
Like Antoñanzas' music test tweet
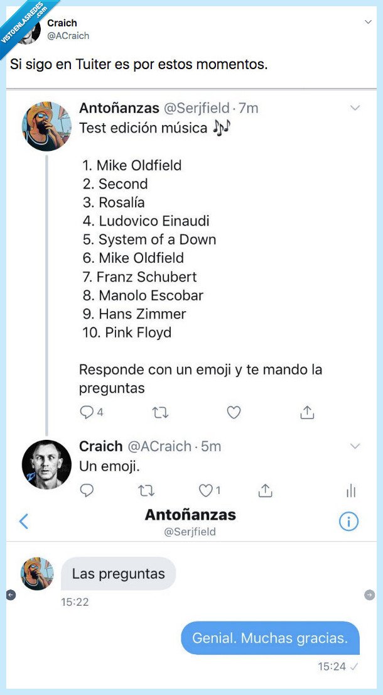[234, 412]
